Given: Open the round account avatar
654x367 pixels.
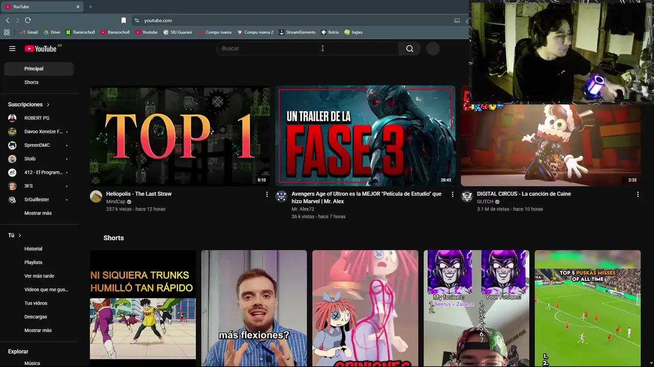Looking at the screenshot, I should 433,48.
